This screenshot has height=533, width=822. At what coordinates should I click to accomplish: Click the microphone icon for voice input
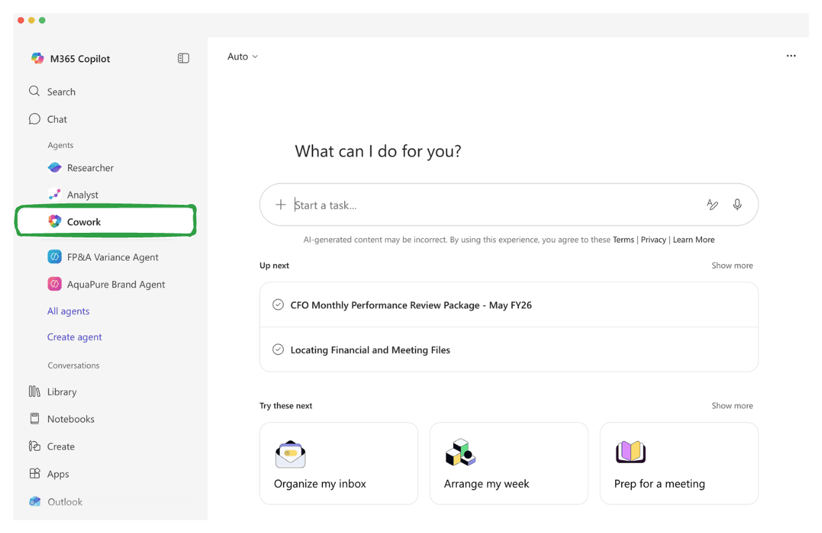pos(737,205)
